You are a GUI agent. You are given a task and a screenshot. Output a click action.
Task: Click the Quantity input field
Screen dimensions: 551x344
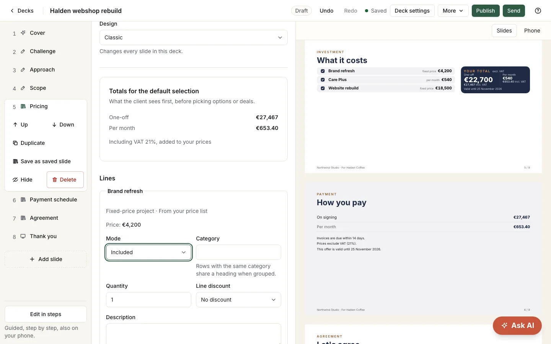pyautogui.click(x=148, y=300)
